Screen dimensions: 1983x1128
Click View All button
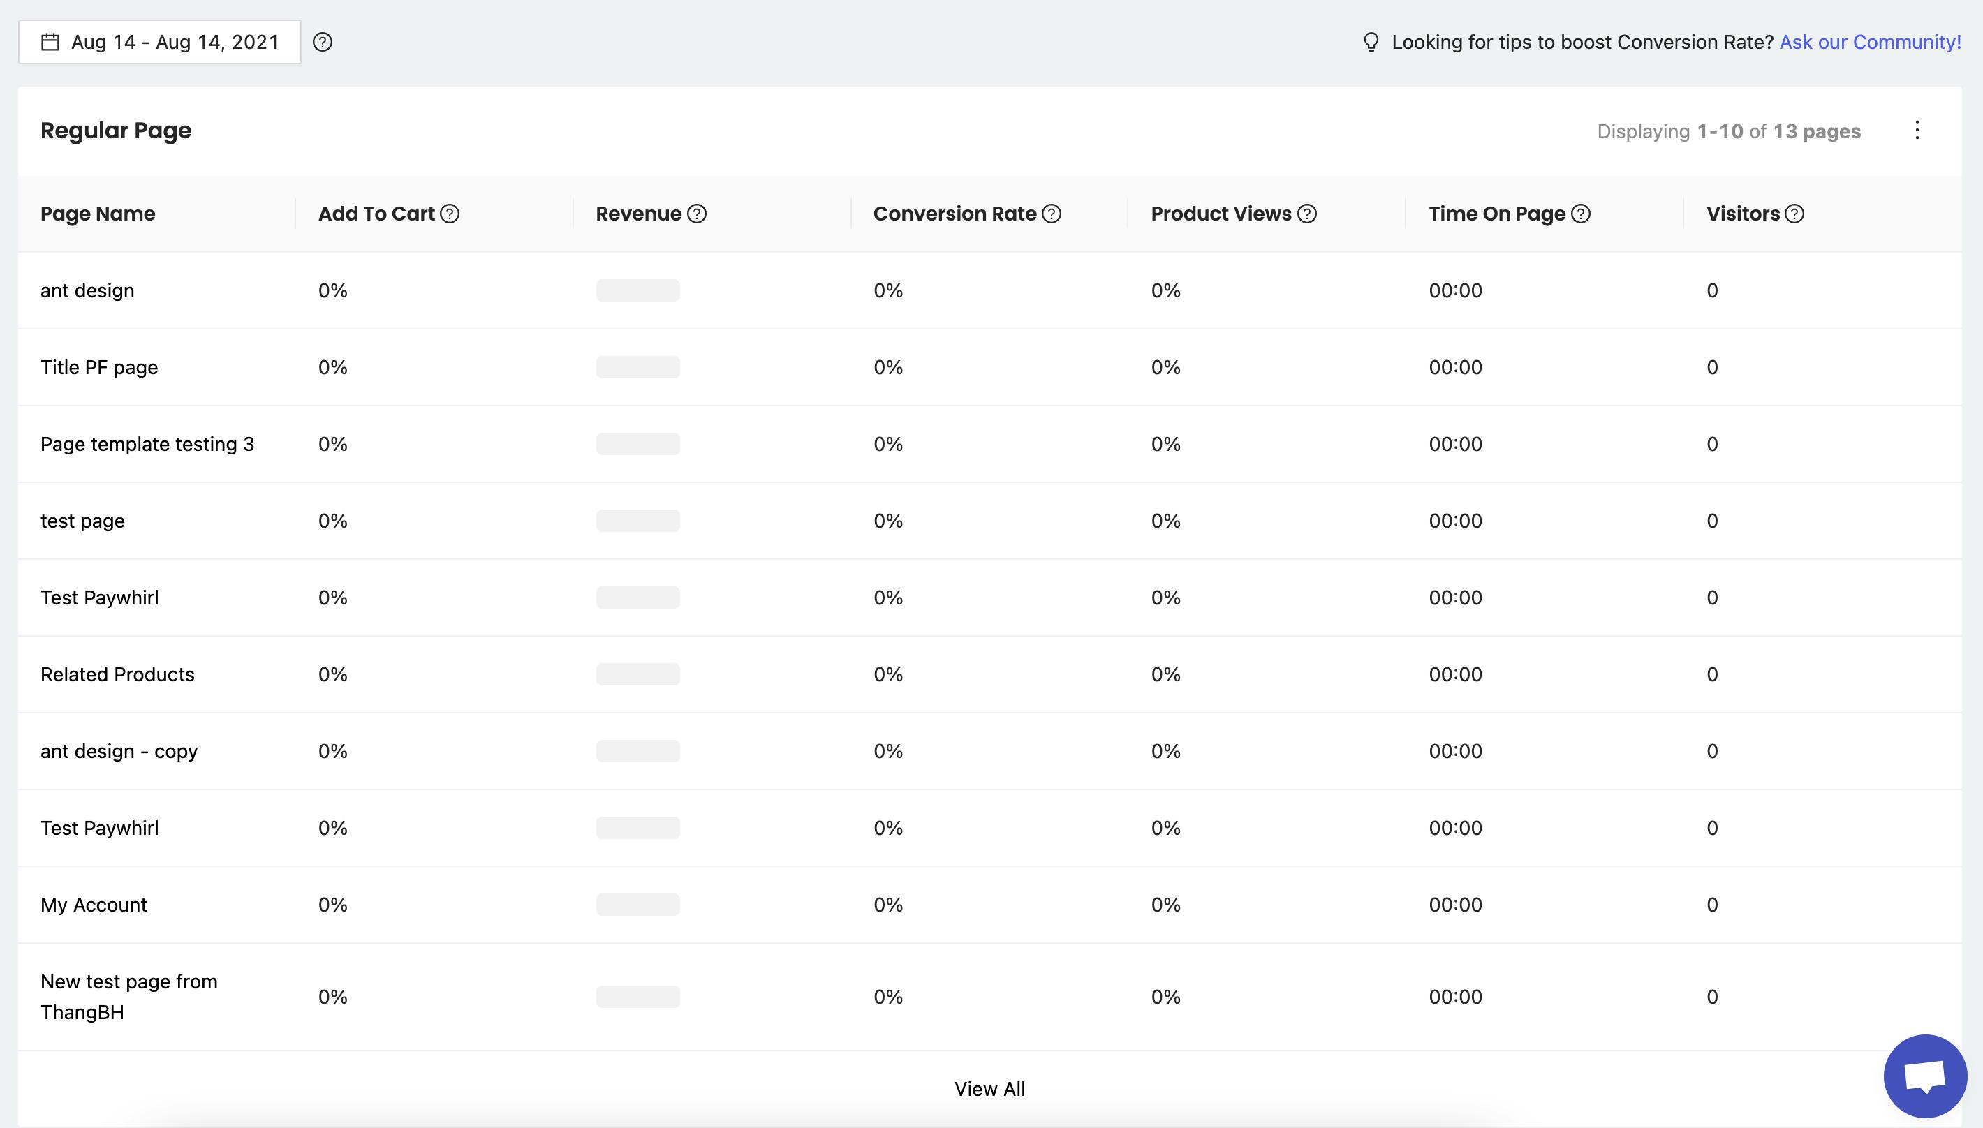(989, 1088)
